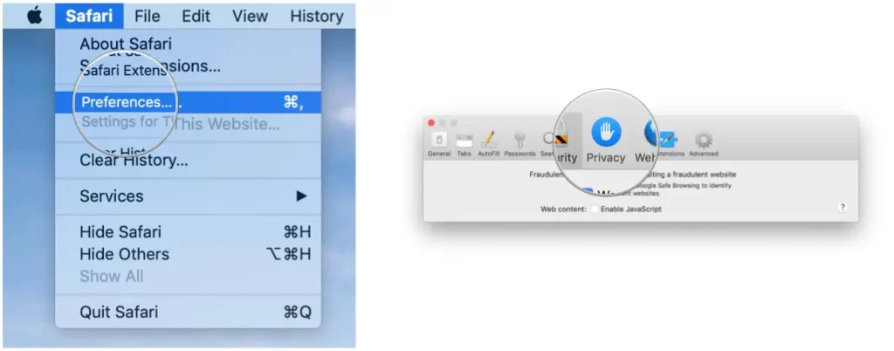Switch to the Tabs preferences pane
This screenshot has height=351, width=894.
(x=464, y=143)
